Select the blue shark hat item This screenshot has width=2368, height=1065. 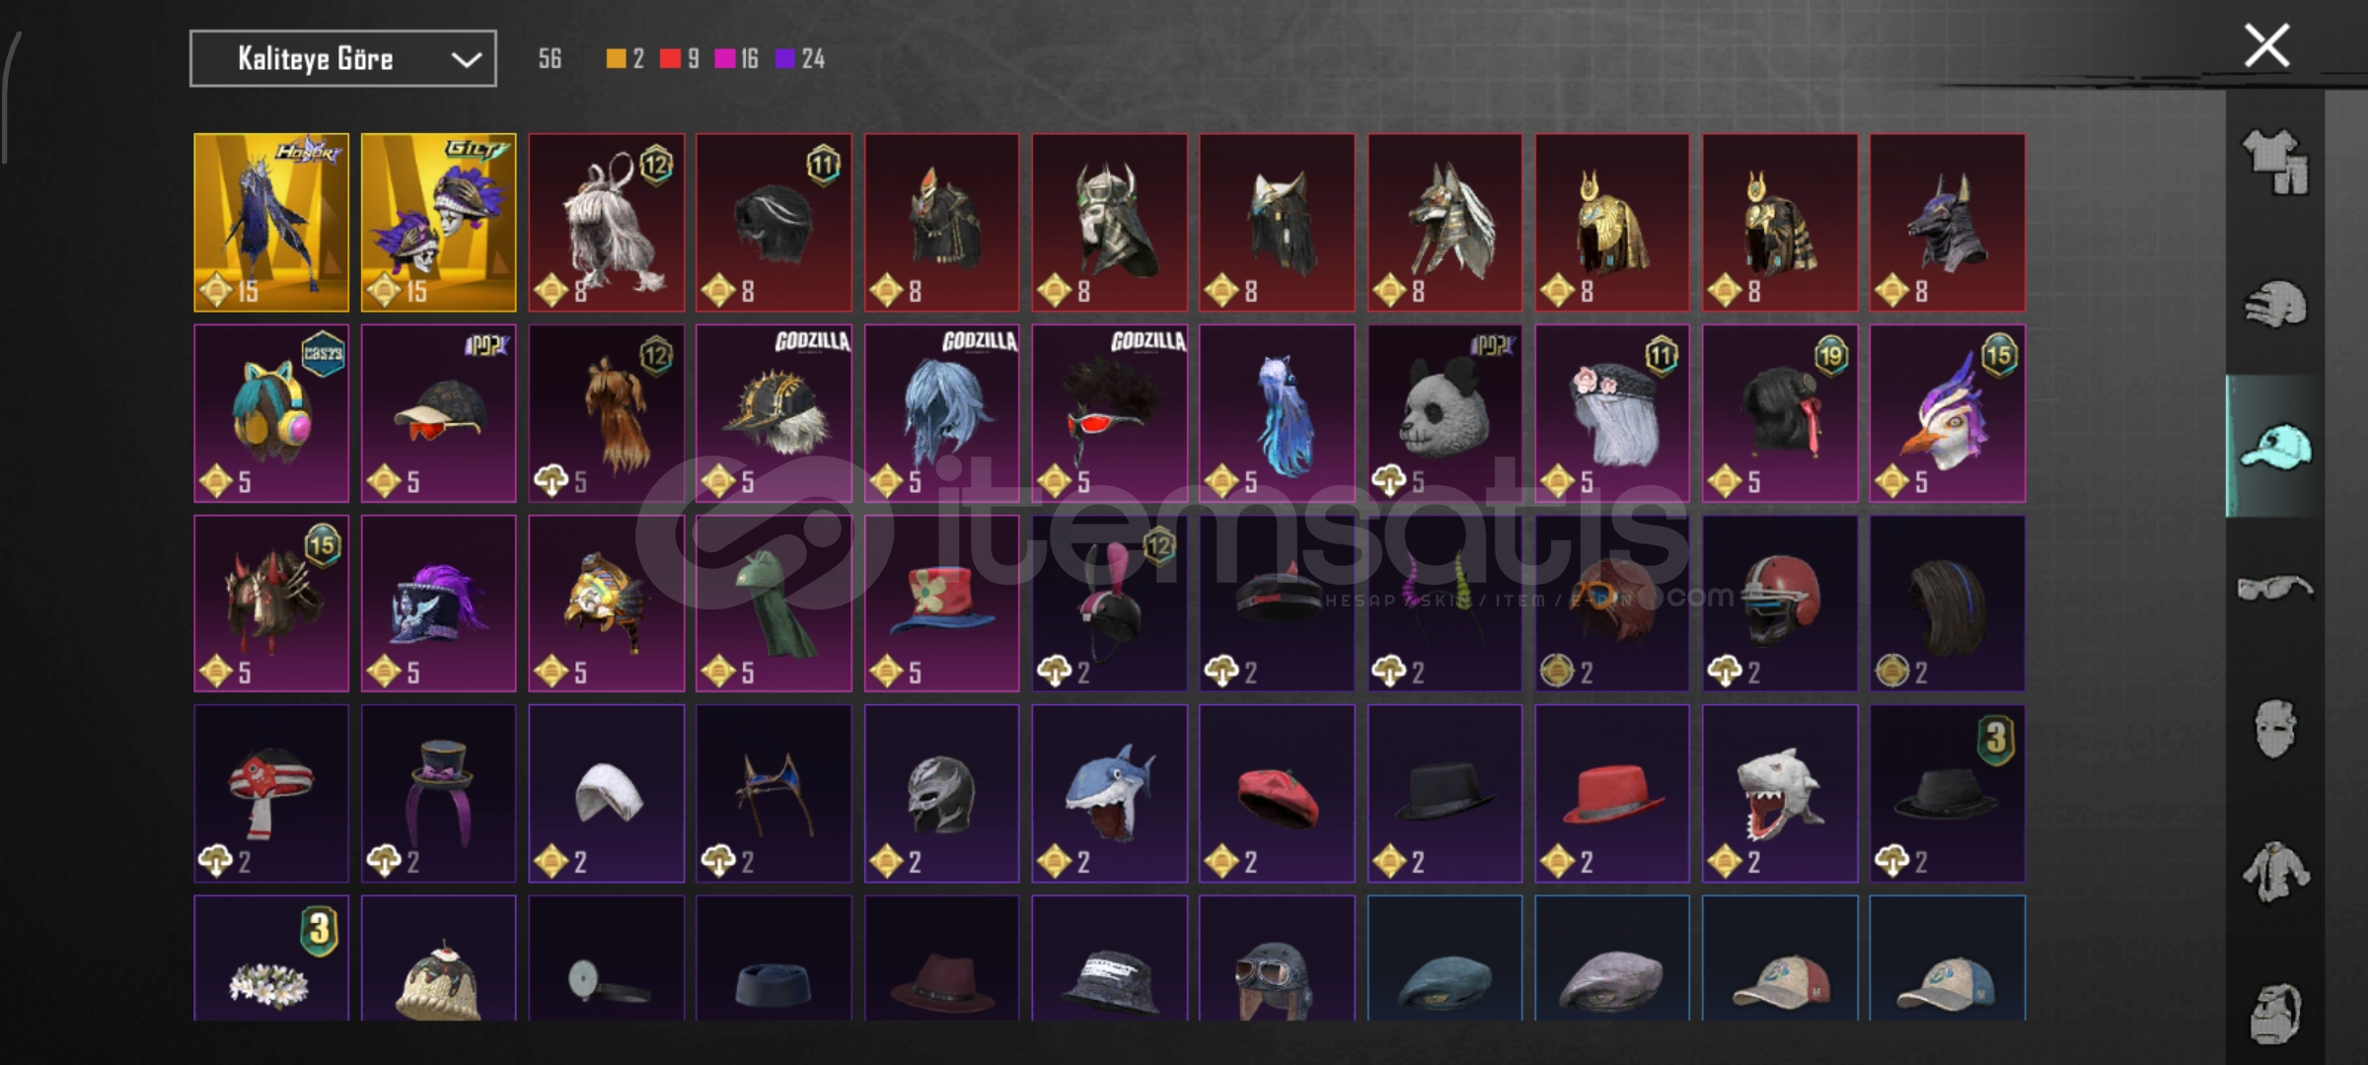[1110, 793]
